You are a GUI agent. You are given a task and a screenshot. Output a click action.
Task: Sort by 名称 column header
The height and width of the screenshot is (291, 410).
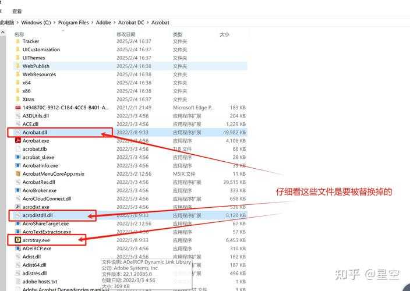coord(19,34)
